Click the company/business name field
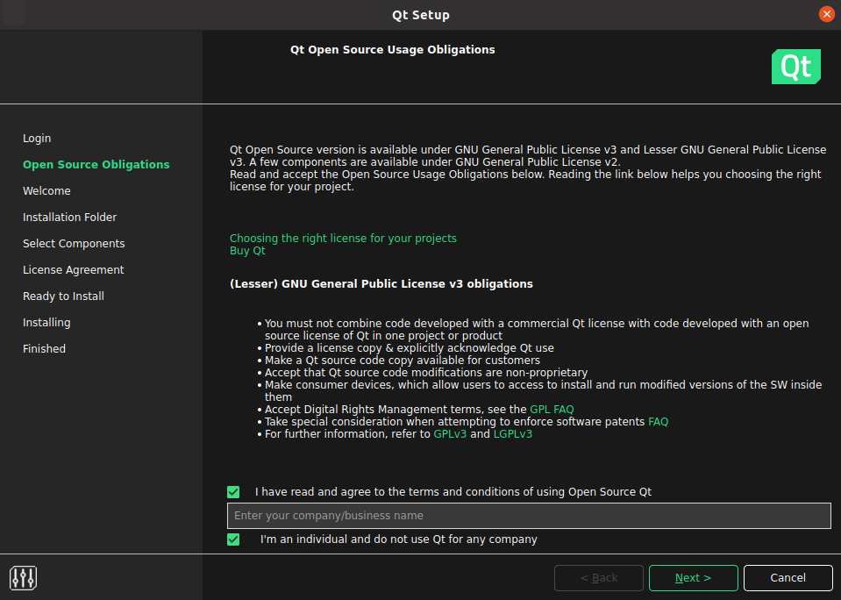This screenshot has width=841, height=600. 528,516
